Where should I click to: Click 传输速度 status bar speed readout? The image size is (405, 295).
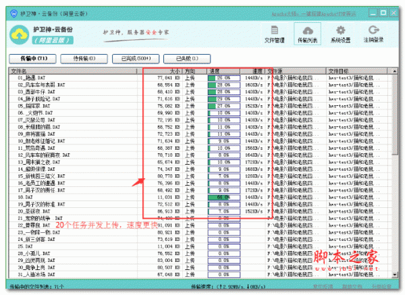click(x=228, y=286)
